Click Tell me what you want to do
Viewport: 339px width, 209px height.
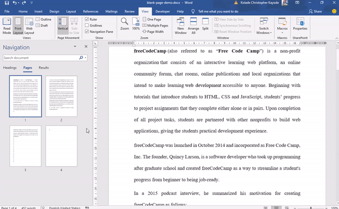[215, 11]
